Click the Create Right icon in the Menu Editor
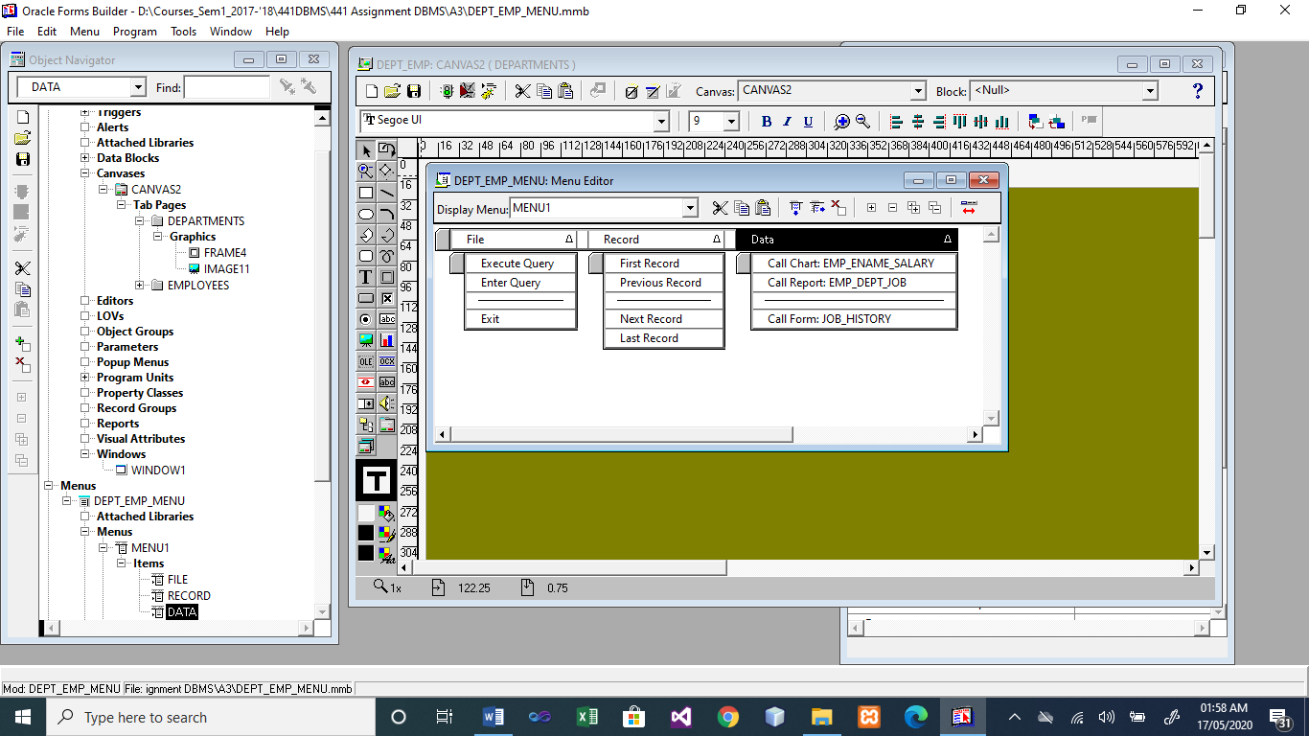This screenshot has width=1309, height=736. pyautogui.click(x=817, y=208)
